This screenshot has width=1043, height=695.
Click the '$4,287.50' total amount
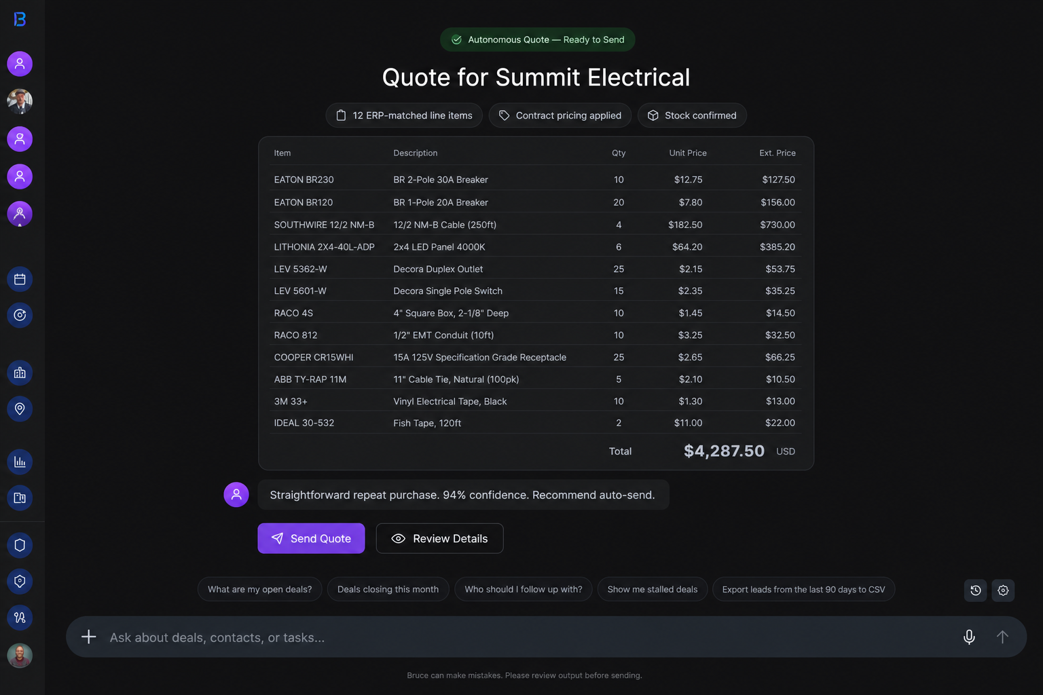[724, 451]
